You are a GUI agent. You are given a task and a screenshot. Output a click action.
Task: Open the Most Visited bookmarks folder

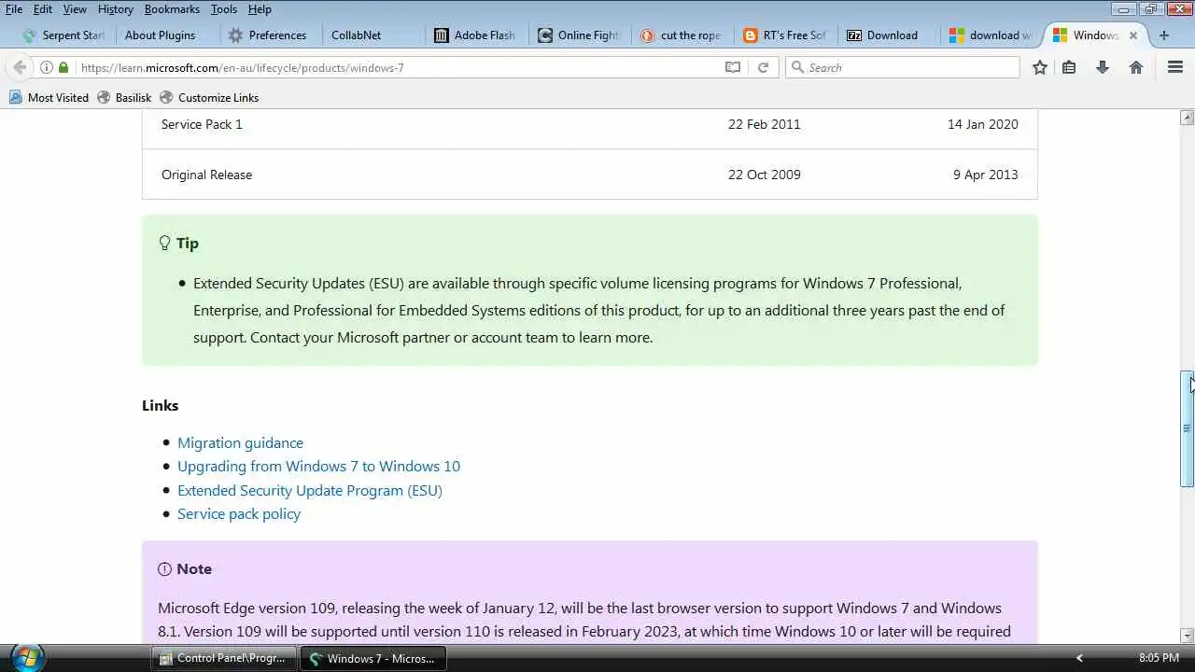[x=49, y=97]
